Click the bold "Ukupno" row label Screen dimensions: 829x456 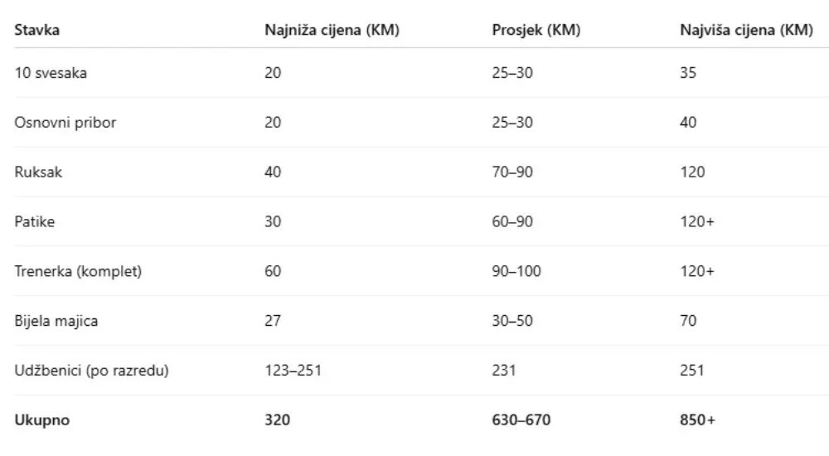coord(42,420)
